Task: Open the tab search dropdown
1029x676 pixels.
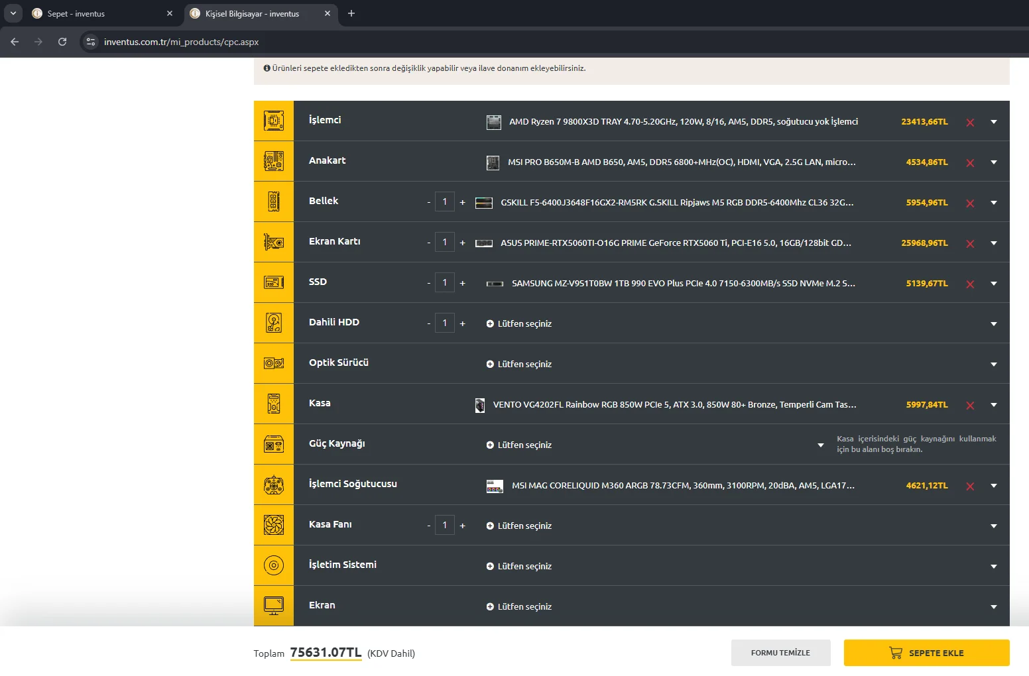Action: coord(13,13)
